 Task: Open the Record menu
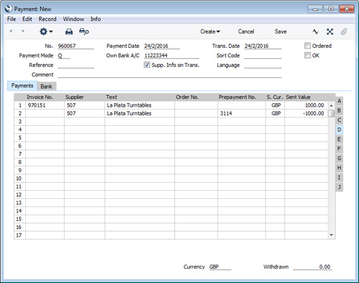click(47, 19)
